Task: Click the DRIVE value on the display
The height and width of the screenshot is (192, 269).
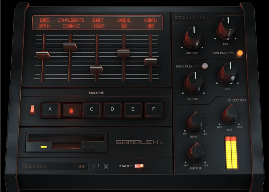Action: coord(124,26)
